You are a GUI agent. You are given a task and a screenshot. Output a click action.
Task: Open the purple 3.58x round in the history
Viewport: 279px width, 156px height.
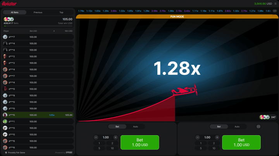[155, 11]
